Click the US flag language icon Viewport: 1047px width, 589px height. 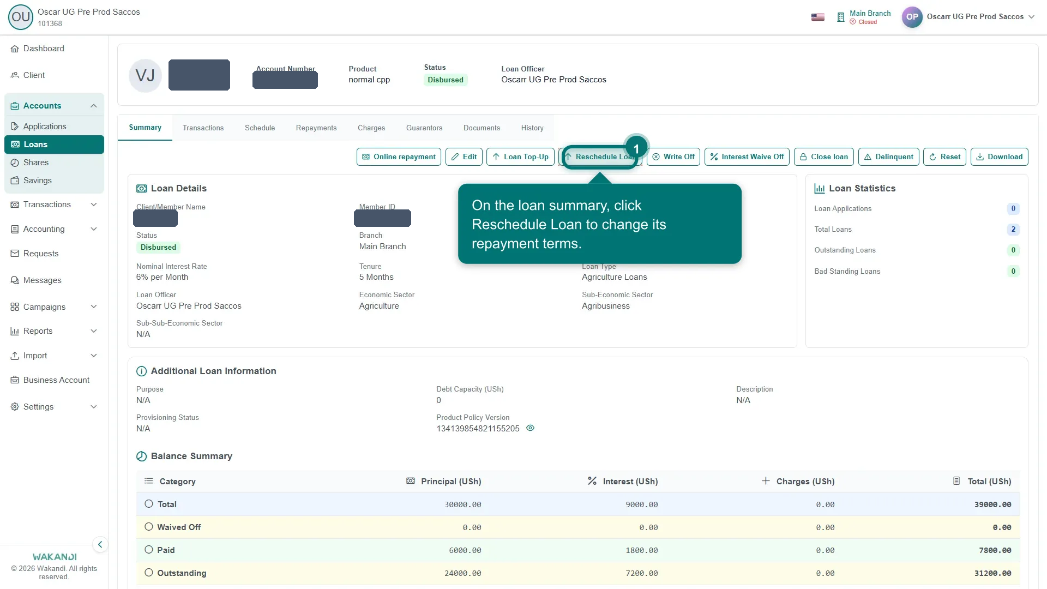click(818, 17)
